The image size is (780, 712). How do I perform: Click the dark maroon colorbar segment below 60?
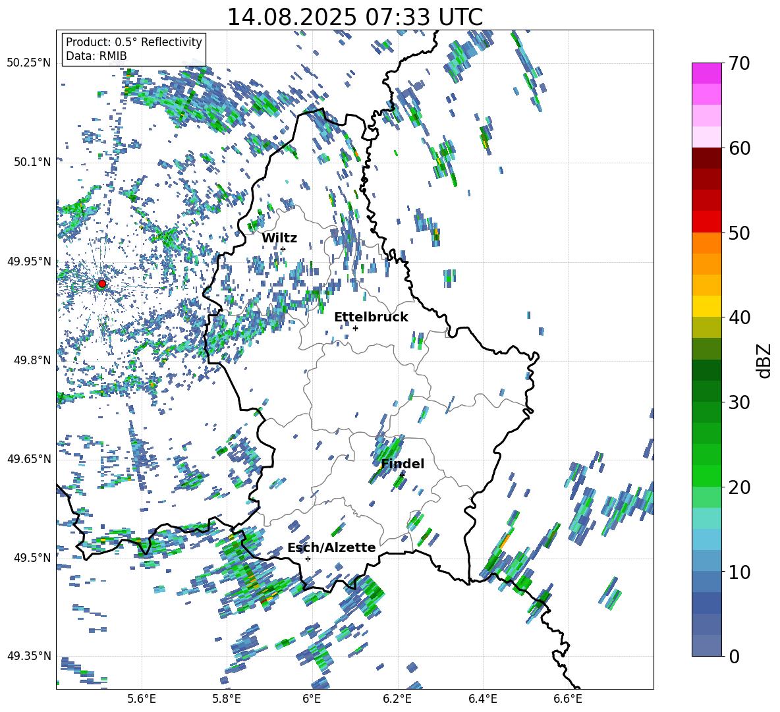tap(706, 157)
